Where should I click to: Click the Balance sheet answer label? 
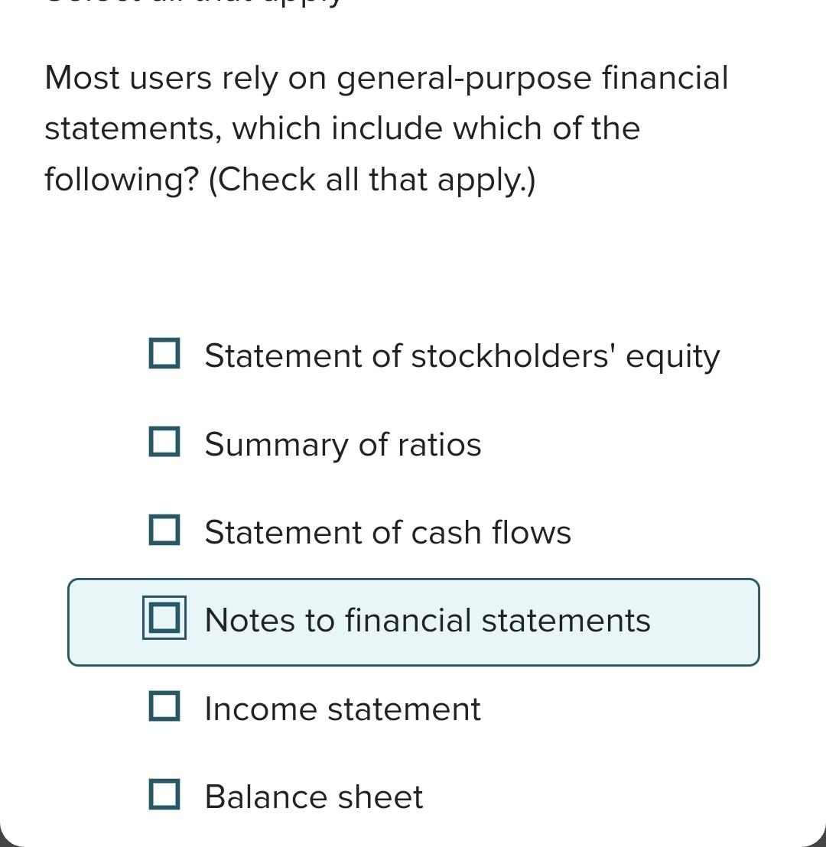[x=313, y=797]
